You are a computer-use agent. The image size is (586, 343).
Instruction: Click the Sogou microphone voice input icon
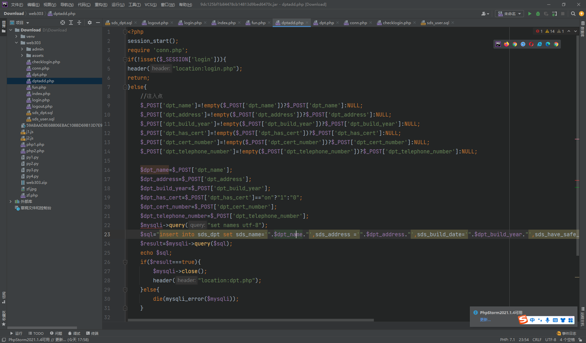548,320
